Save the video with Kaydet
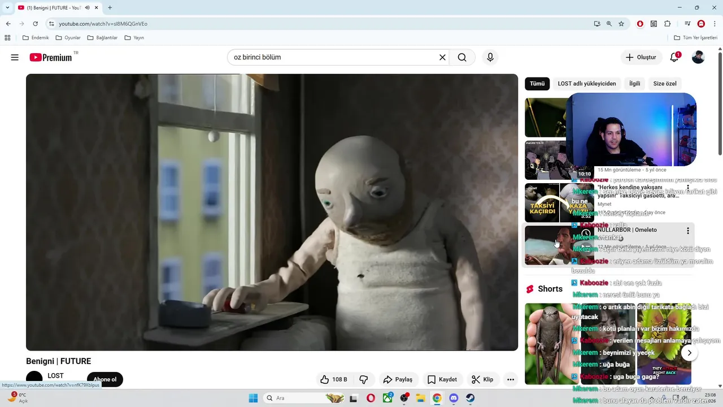This screenshot has height=407, width=723. [442, 379]
